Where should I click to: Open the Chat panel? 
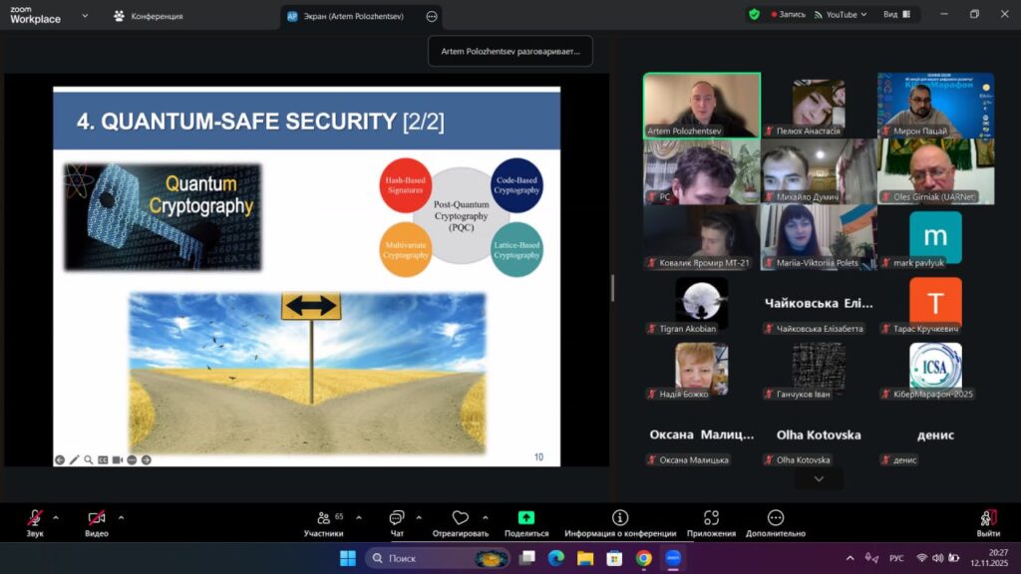click(x=397, y=518)
